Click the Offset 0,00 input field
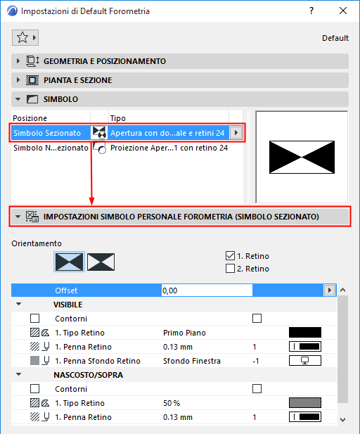The image size is (360, 434). tap(207, 291)
